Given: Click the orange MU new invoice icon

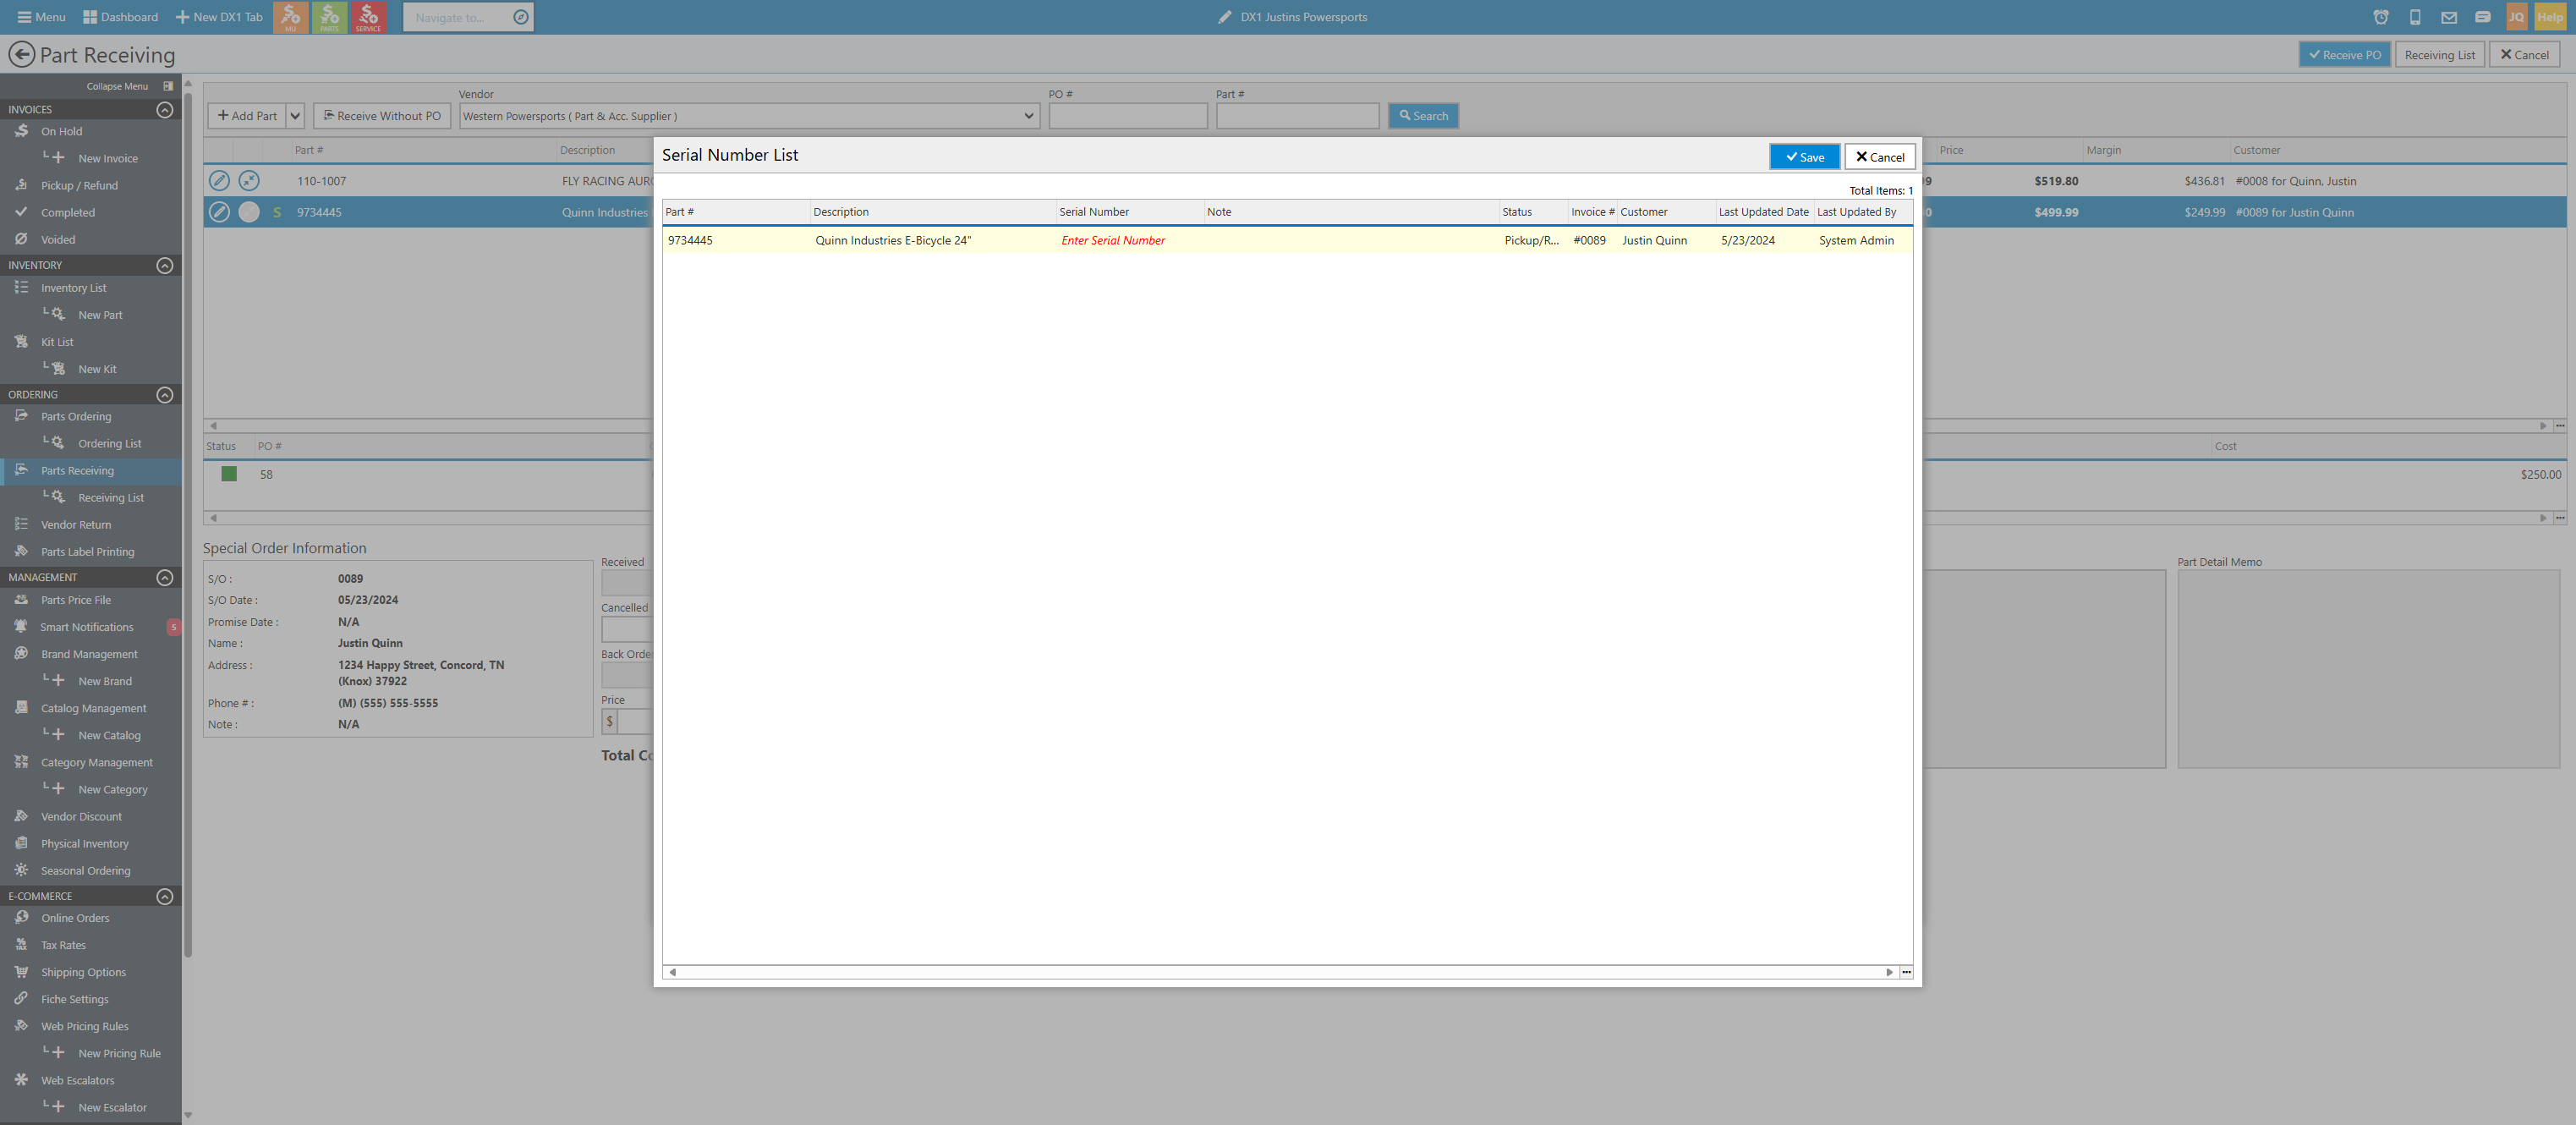Looking at the screenshot, I should click(290, 17).
